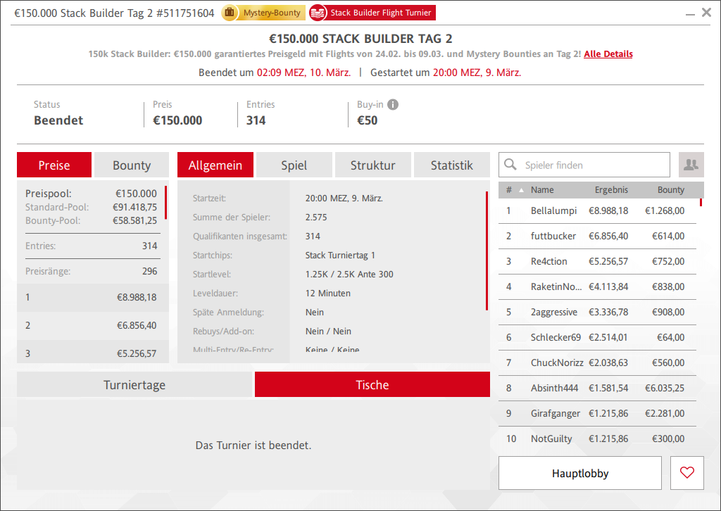The height and width of the screenshot is (511, 721).
Task: Open the Alle Details link
Action: click(x=608, y=53)
